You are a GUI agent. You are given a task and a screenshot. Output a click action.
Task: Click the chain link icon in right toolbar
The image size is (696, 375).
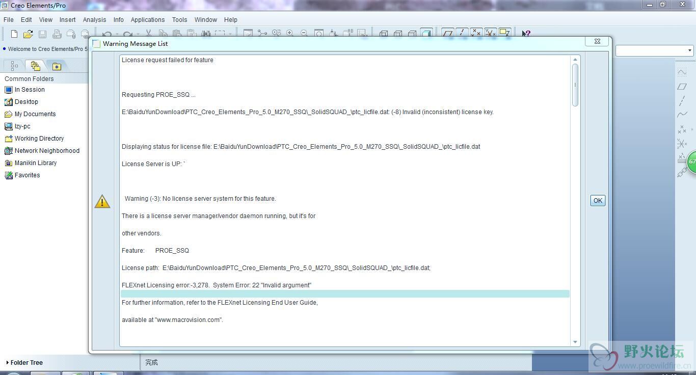click(x=682, y=173)
